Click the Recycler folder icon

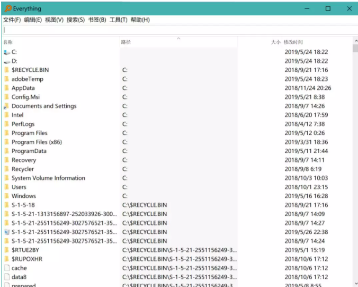[x=7, y=169]
